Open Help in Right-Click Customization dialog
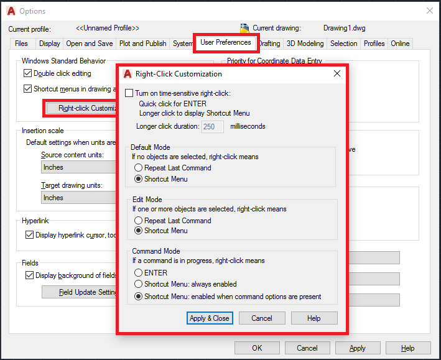This screenshot has height=360, width=441. click(314, 318)
